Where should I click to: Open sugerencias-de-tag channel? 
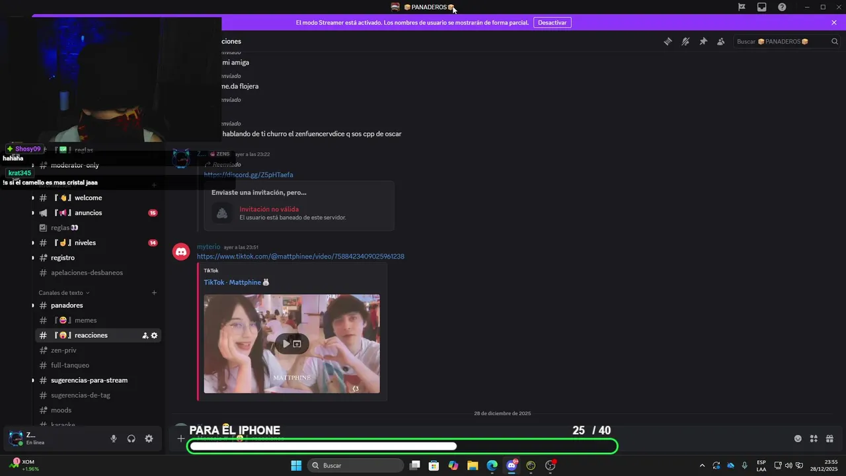(x=98, y=395)
